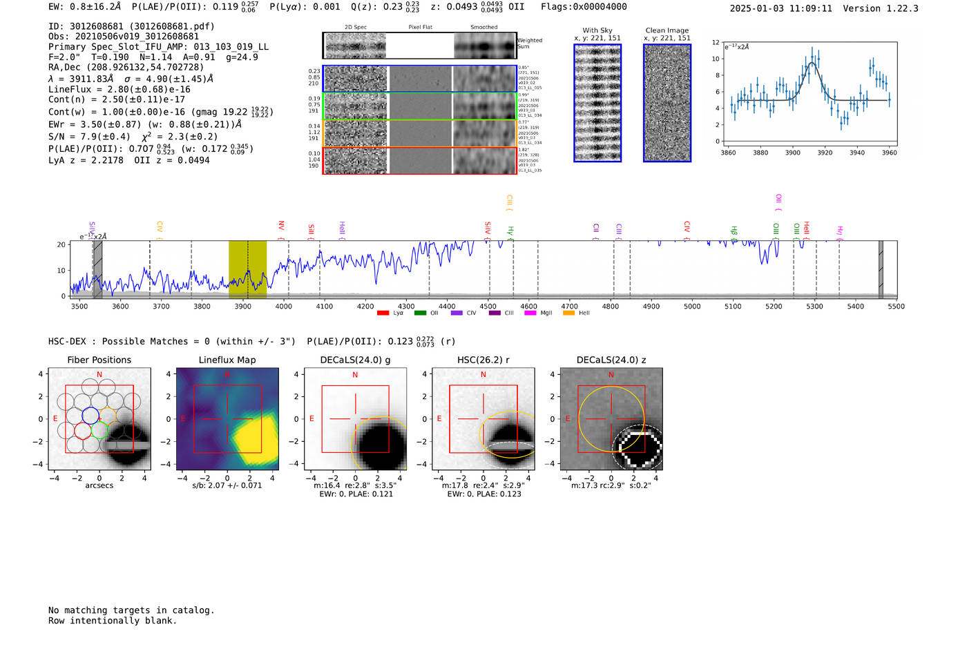Click the orange HeII legend swatch
The image size is (967, 658).
568,313
